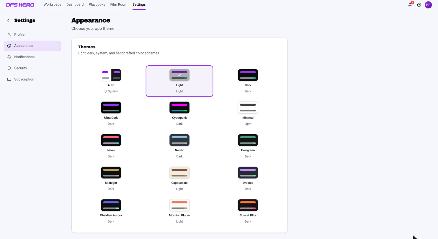
Task: Select the Sunset Blitz theme preview
Action: (x=248, y=205)
